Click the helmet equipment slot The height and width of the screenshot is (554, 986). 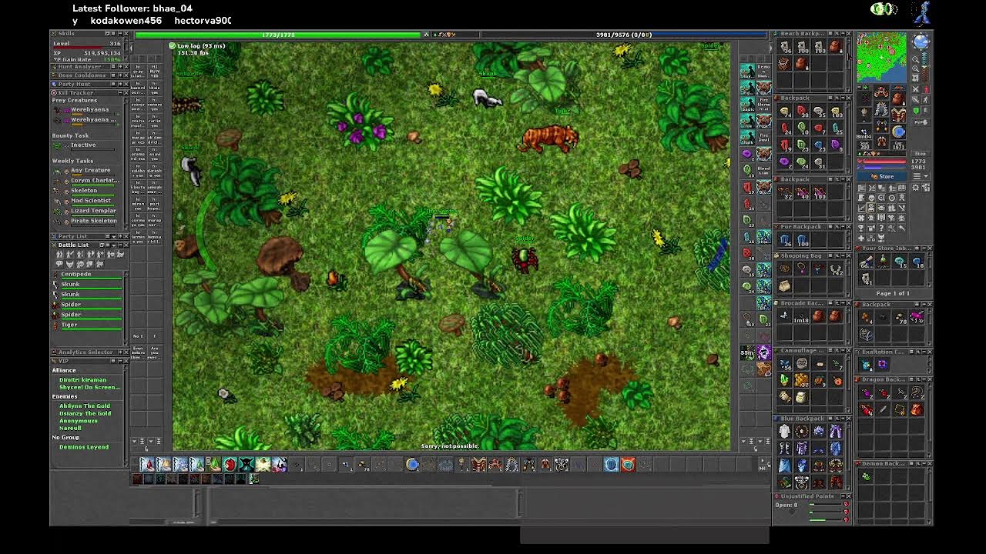coord(881,92)
